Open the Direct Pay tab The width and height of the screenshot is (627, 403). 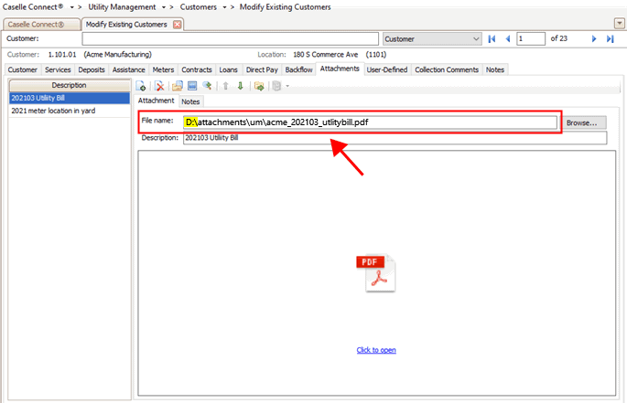pos(262,69)
